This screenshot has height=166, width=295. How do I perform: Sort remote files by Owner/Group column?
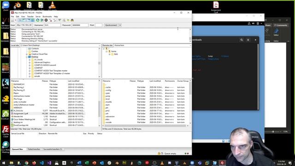pyautogui.click(x=183, y=81)
